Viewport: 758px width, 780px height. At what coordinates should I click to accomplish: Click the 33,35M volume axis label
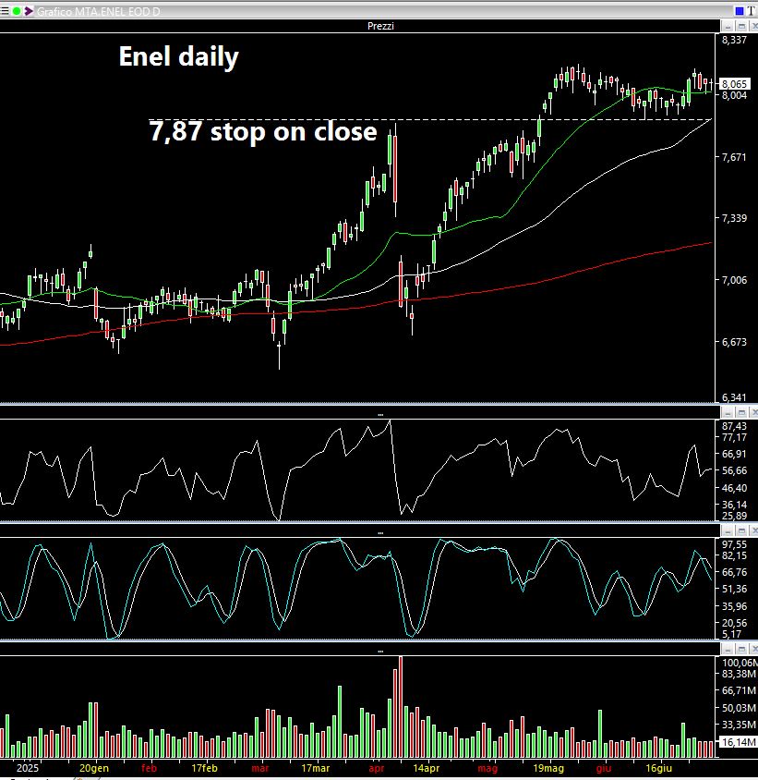pyautogui.click(x=740, y=725)
